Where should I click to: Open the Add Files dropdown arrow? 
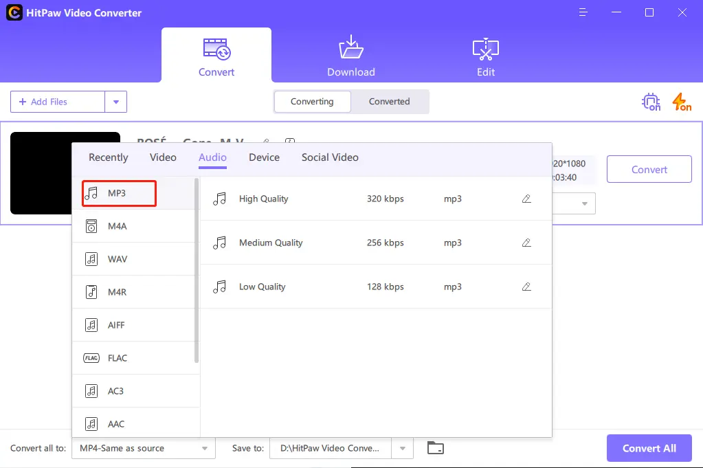(116, 102)
